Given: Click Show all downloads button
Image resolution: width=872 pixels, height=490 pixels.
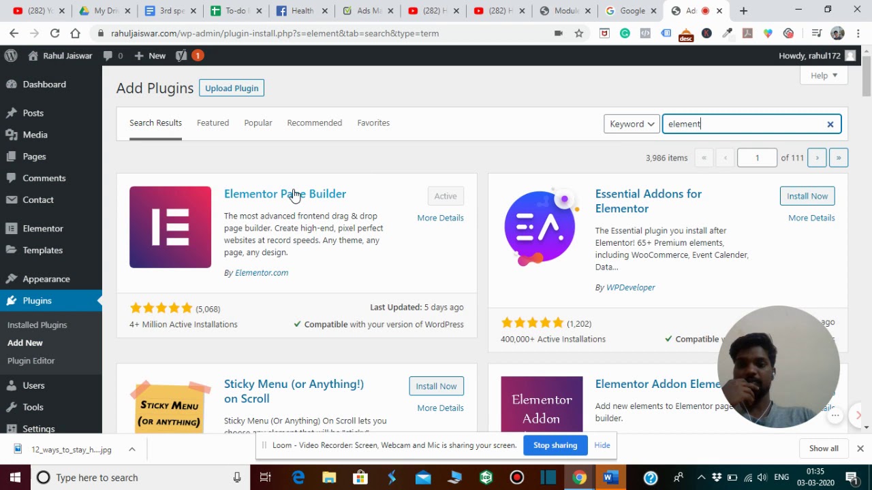Looking at the screenshot, I should pyautogui.click(x=824, y=448).
